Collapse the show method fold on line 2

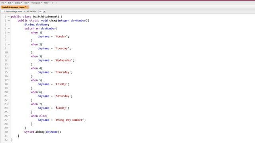[x=9, y=21]
